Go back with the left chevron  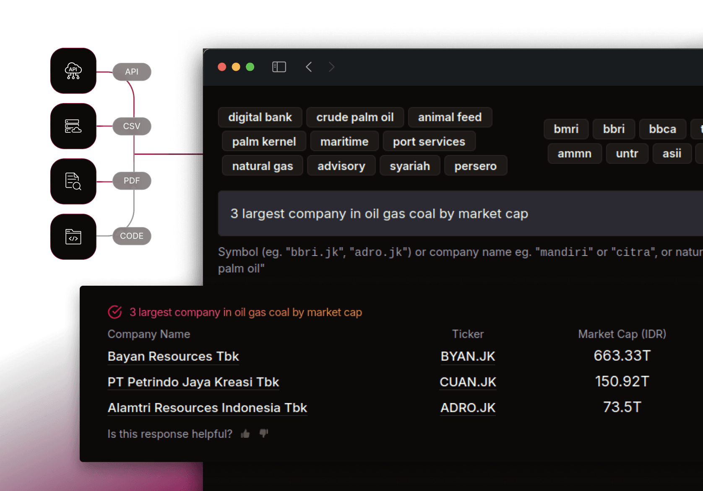click(x=309, y=67)
